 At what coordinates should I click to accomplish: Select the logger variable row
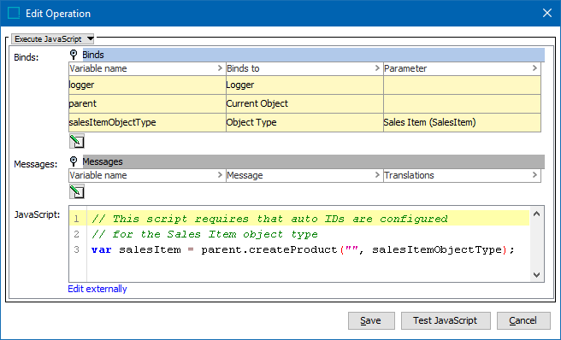tap(304, 85)
